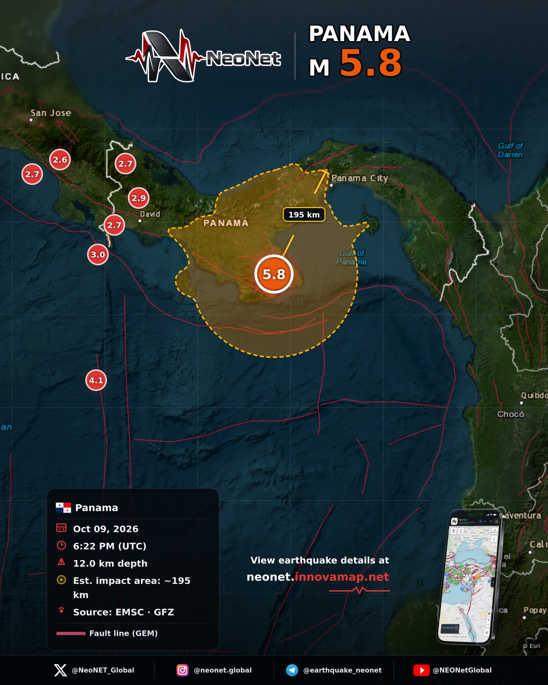The image size is (548, 685).
Task: Open the neonet.innovamap.net link
Action: coord(318,577)
